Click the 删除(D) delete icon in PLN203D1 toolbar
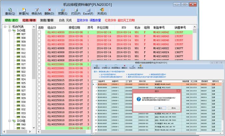225x136 pixels. point(49,10)
